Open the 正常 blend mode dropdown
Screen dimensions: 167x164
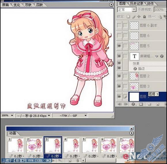tap(127, 10)
